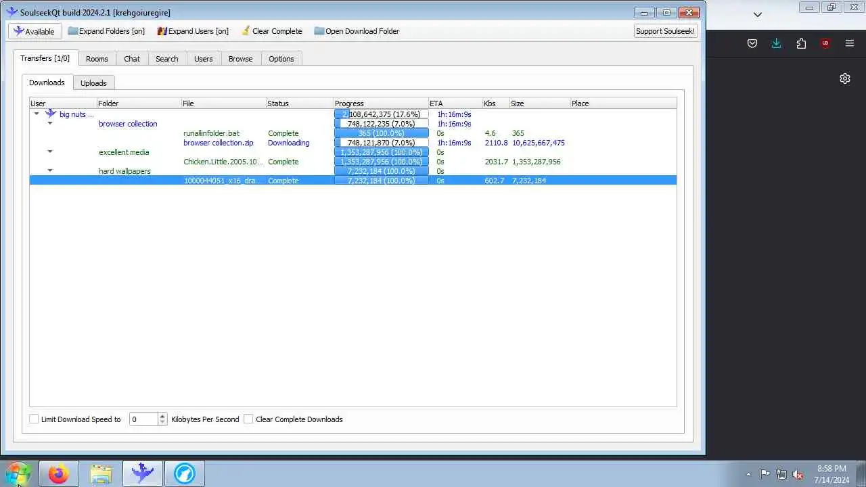Click the uBlock Origin icon in Firefox
Screen dimensions: 866x487
click(x=825, y=43)
